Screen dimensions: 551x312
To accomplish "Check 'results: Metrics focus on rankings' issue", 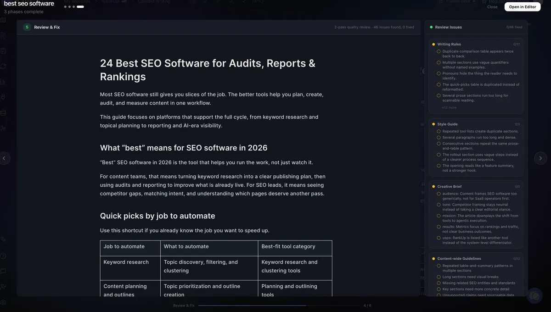I will pyautogui.click(x=439, y=227).
